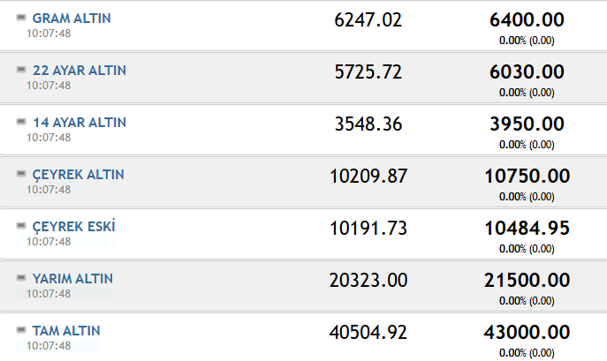Open the ÇEYREK ESKİ link
Screen dimensions: 607x361
(74, 226)
